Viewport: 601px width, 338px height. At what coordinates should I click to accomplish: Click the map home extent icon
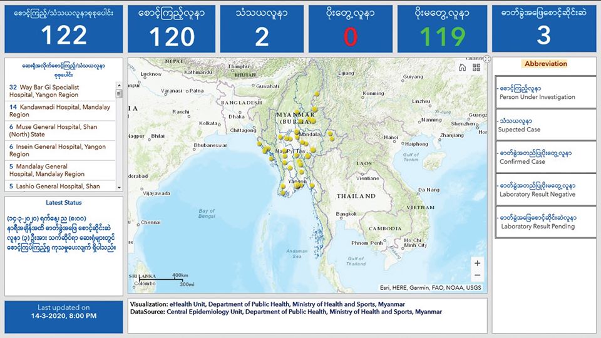(462, 68)
